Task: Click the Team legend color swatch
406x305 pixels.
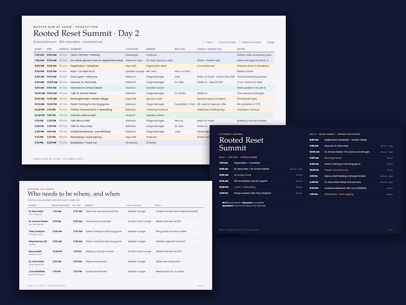Action: point(204,42)
